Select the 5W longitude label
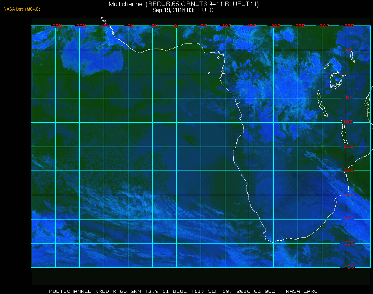Image resolution: width=373 pixels, height=294 pixels. coord(155,26)
